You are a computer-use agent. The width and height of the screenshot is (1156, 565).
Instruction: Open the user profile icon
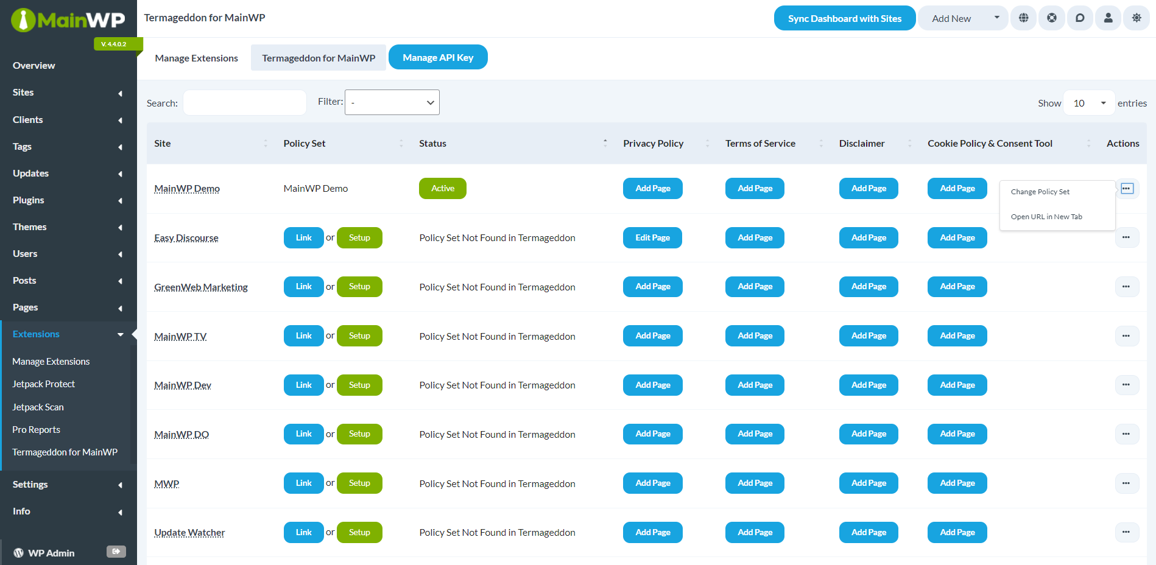[x=1108, y=18]
